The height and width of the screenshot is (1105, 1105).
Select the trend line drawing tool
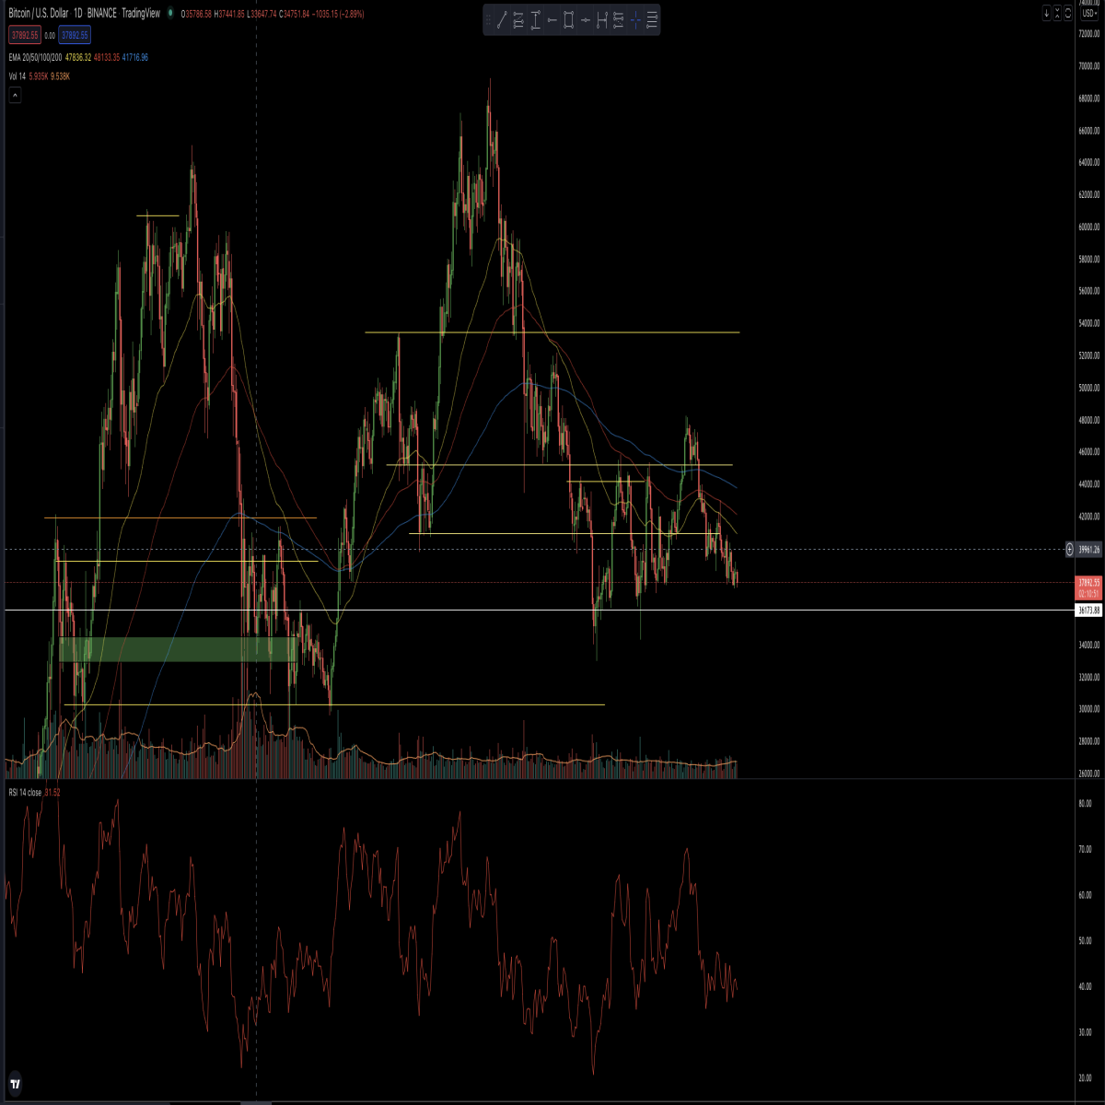(502, 19)
